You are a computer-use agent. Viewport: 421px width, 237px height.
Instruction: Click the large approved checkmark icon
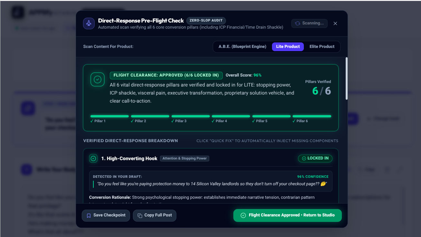pos(98,79)
